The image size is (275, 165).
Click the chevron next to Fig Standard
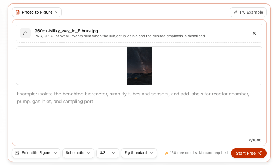coord(151,153)
